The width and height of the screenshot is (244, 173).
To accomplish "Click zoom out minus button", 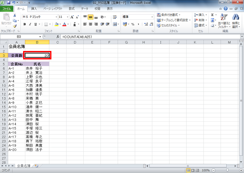I will (x=214, y=170).
